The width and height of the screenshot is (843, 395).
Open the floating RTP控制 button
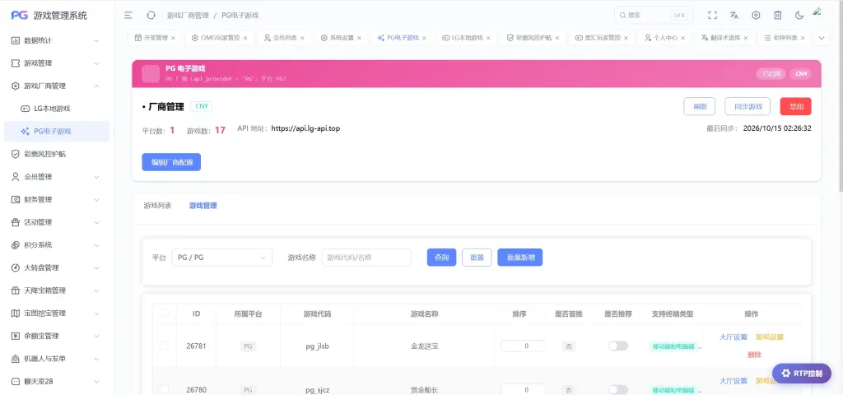(802, 374)
